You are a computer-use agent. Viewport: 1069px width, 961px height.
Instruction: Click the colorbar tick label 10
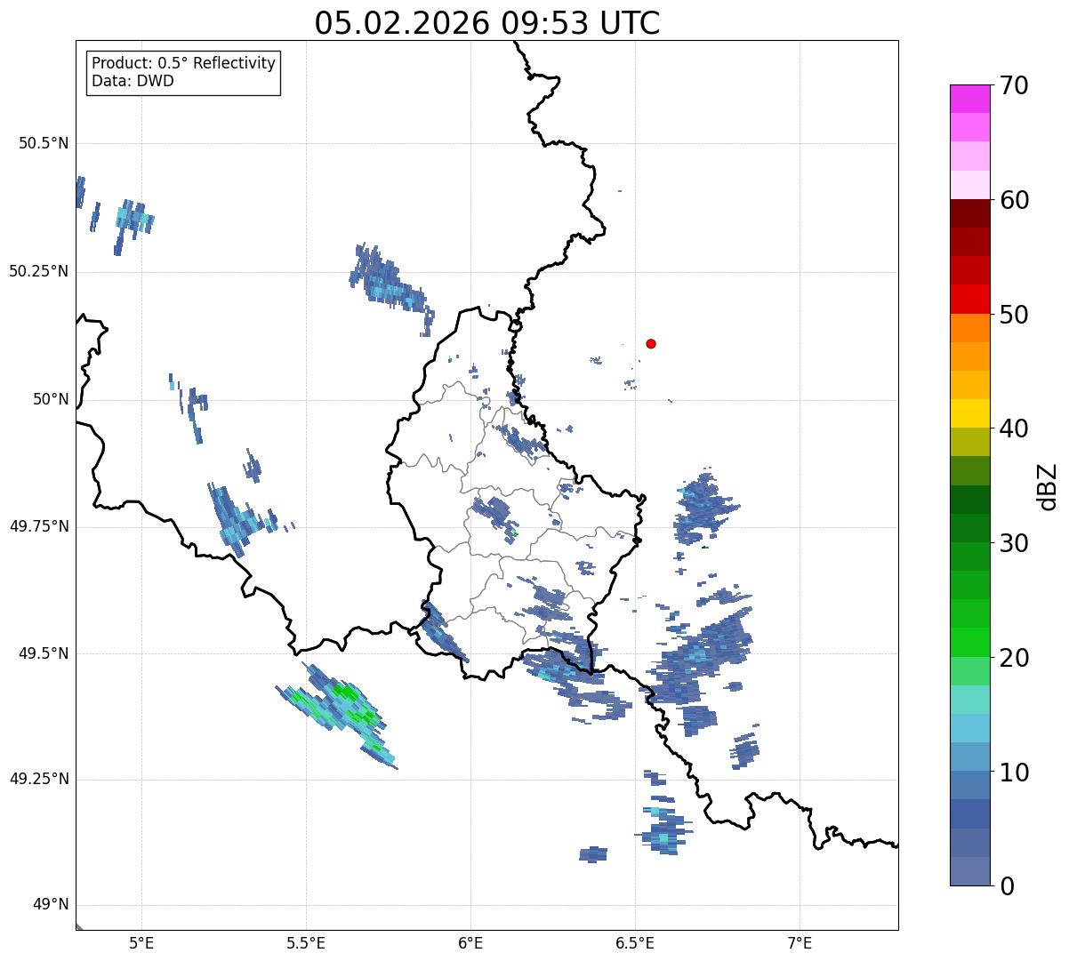(x=1013, y=772)
